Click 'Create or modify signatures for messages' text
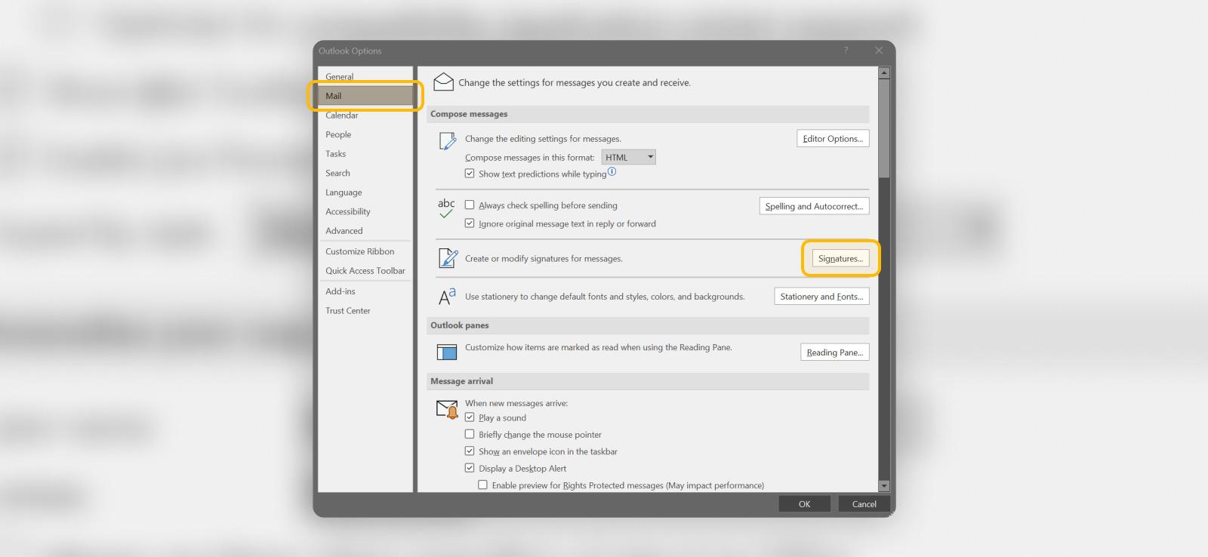This screenshot has width=1208, height=557. 544,258
